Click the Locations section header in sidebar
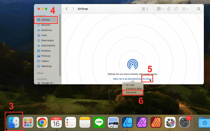Screen dimensions: 210x131 tap(42, 79)
